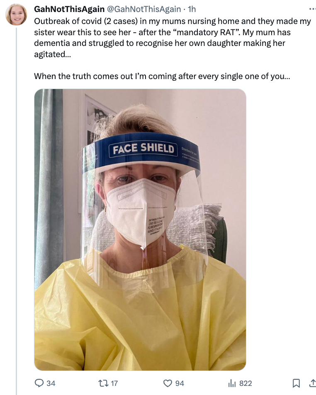
Task: Like the tweet with heart icon
Action: click(x=168, y=383)
